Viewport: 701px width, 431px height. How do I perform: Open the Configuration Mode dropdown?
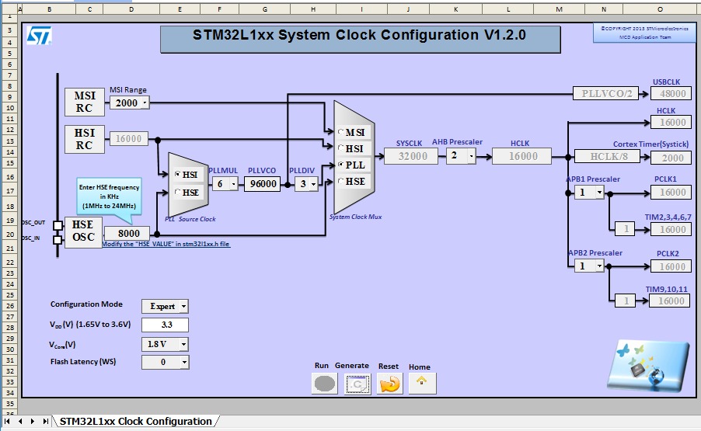183,307
